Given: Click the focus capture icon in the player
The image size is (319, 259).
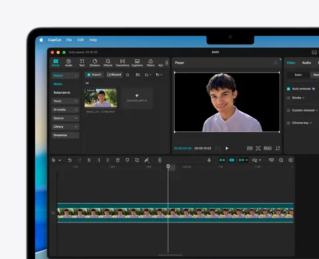Looking at the screenshot, I should coord(258,148).
